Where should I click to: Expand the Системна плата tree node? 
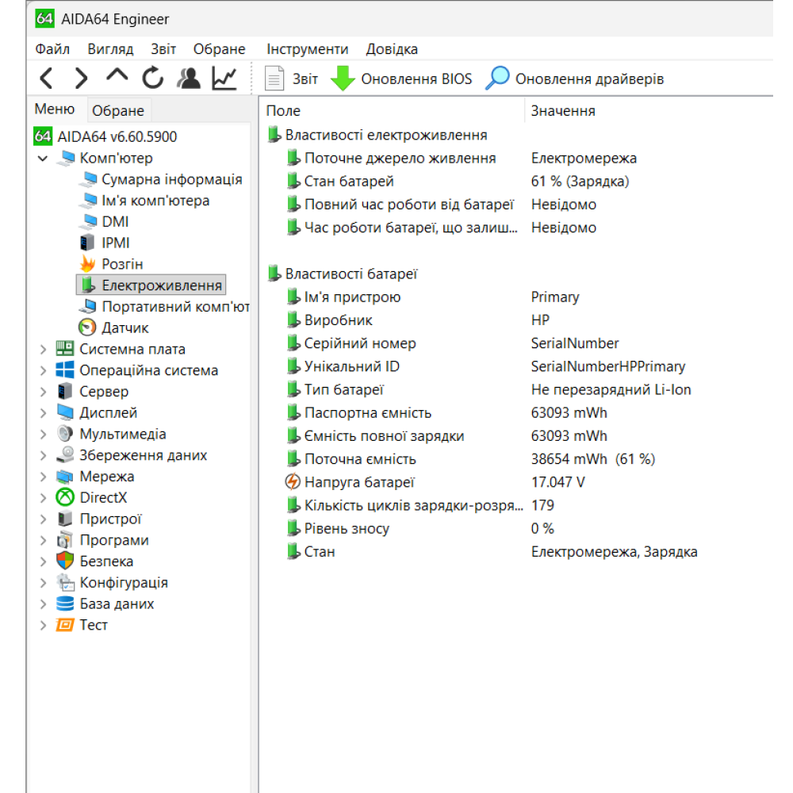43,349
